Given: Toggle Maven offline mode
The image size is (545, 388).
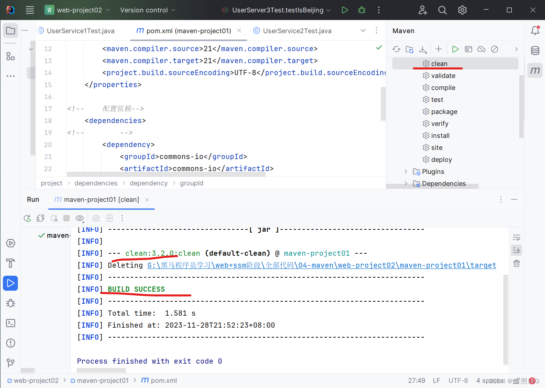Looking at the screenshot, I should tap(481, 49).
